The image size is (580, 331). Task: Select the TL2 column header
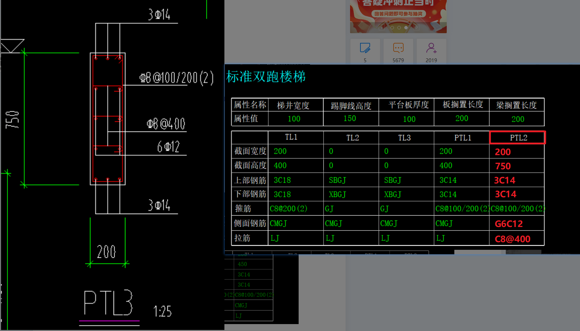[x=352, y=138]
